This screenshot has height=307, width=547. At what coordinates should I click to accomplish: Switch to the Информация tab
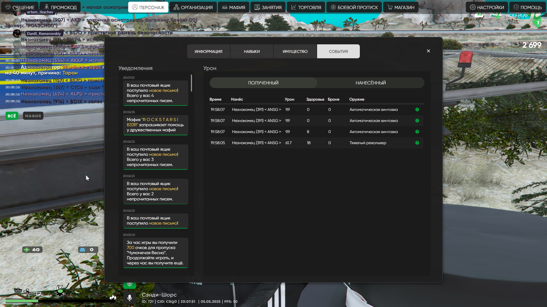click(209, 51)
